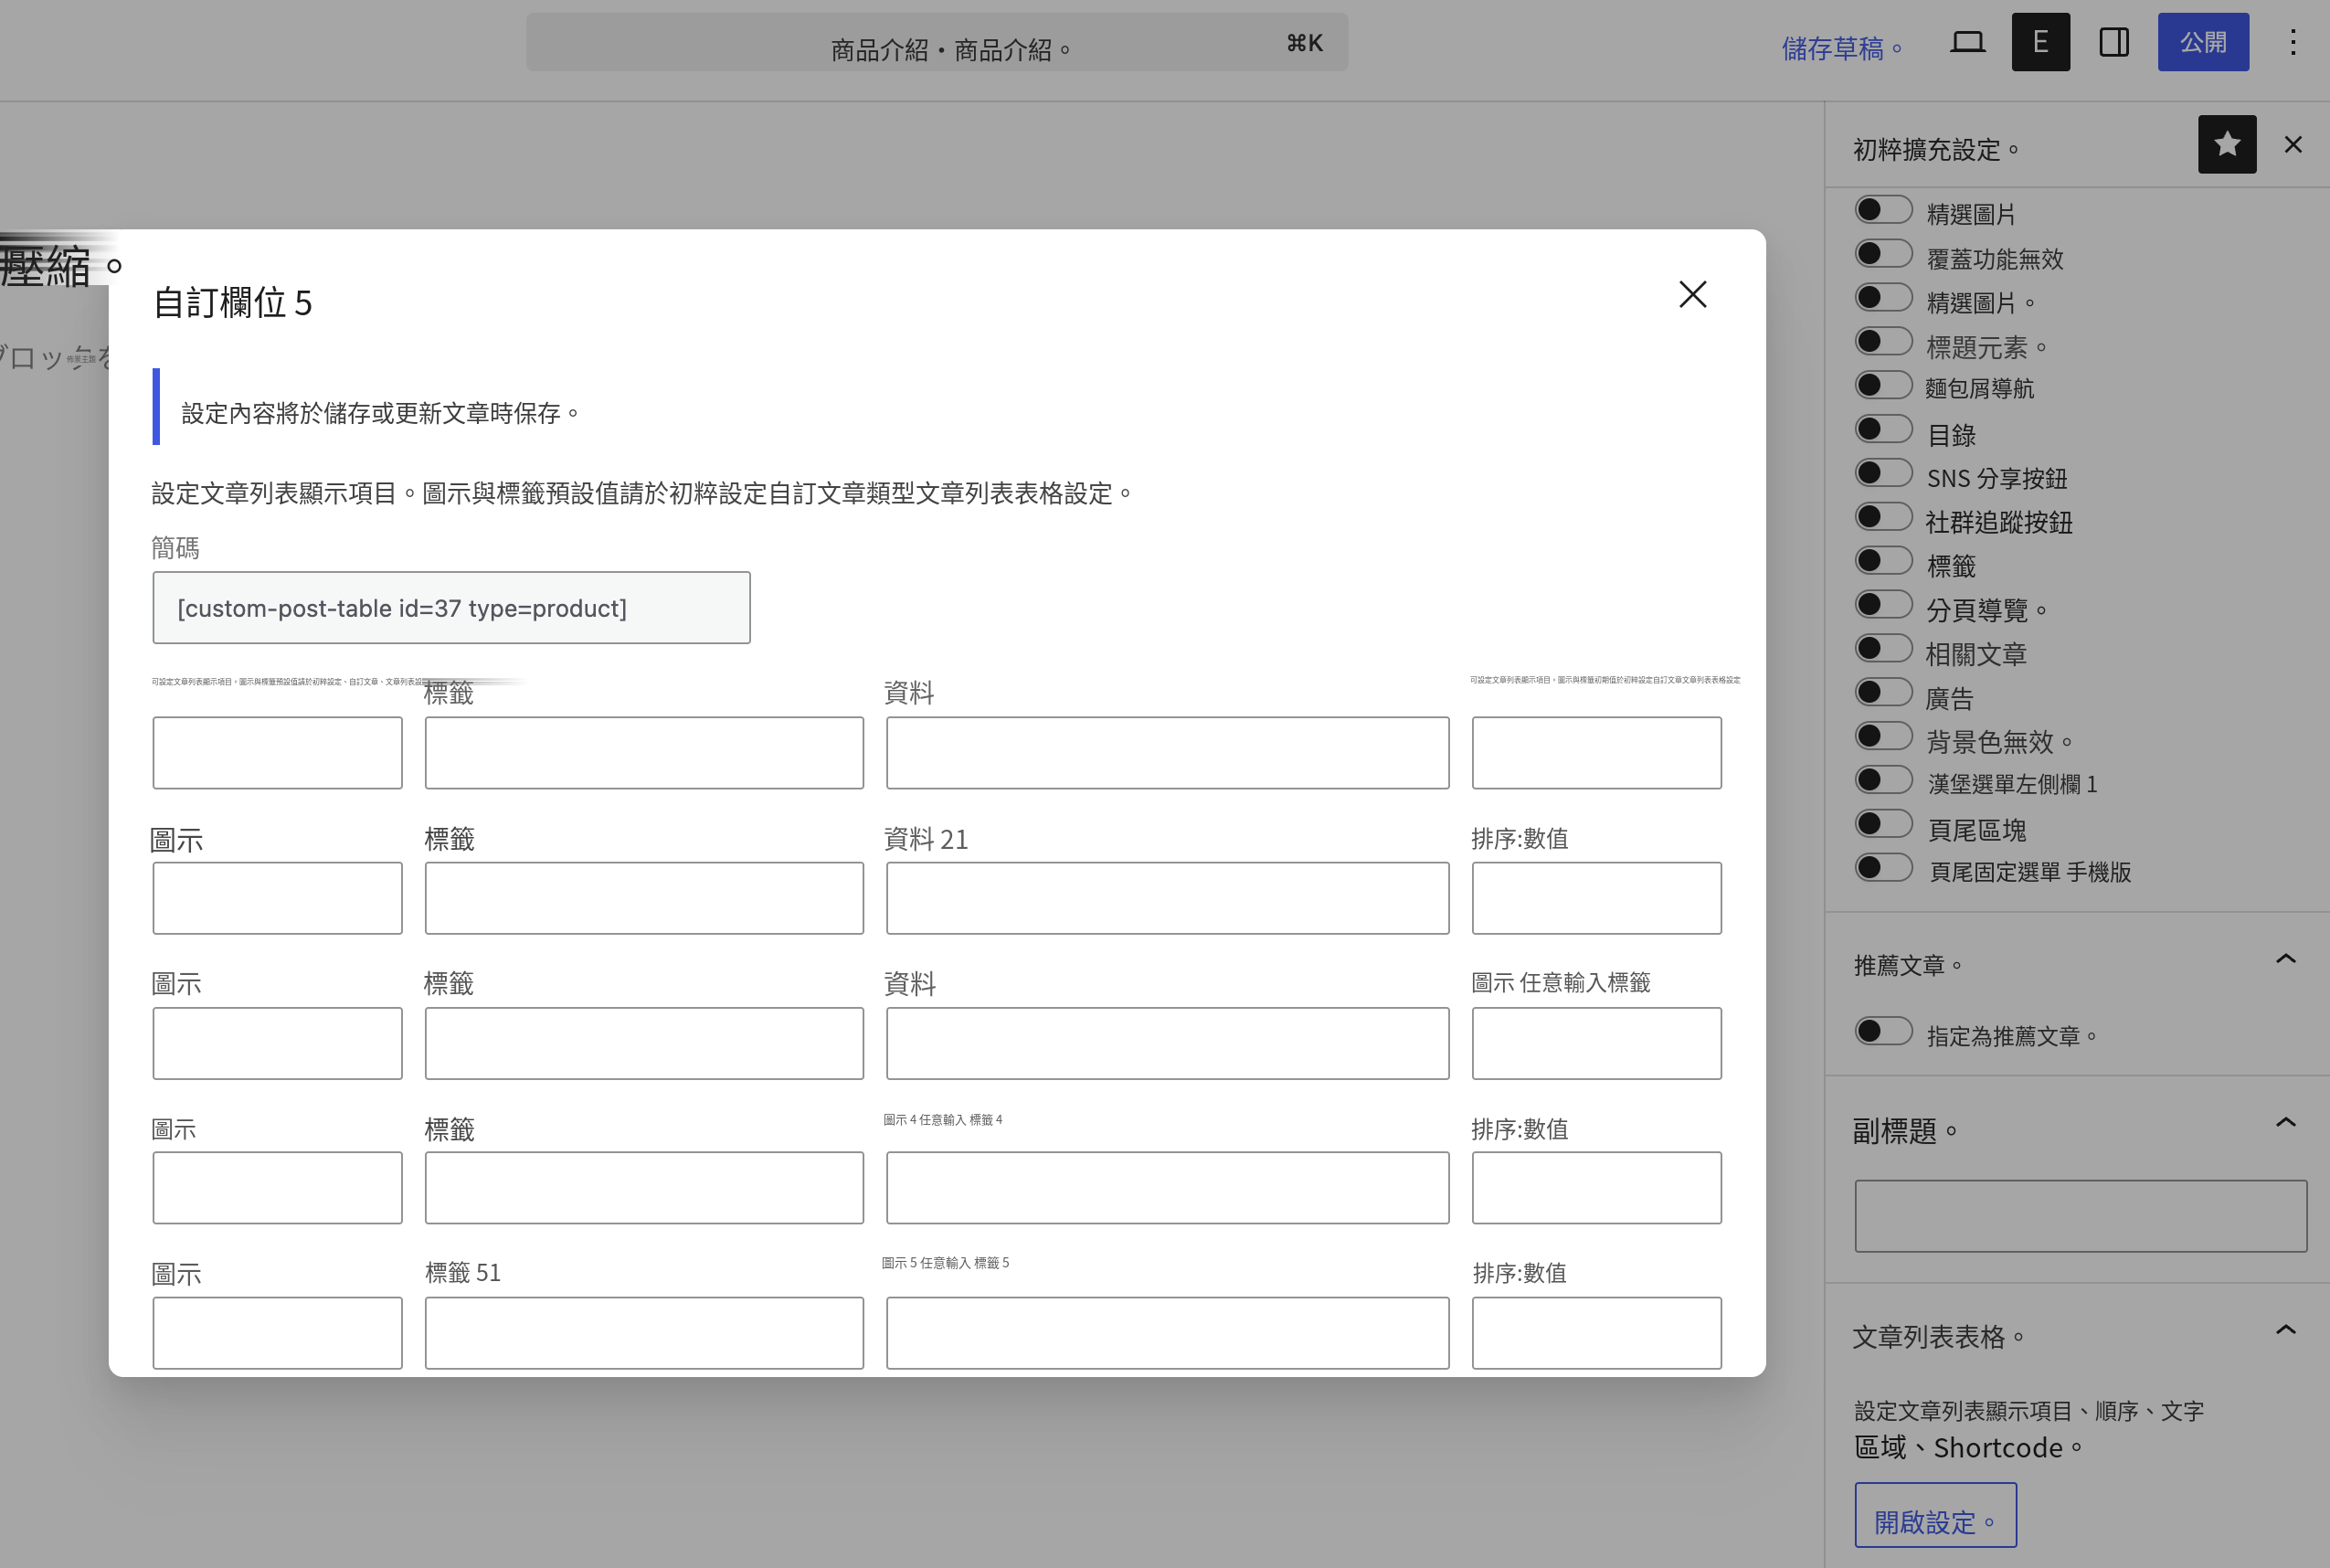
Task: Click the star icon in 初粹擴充設定 panel
Action: 2226,145
